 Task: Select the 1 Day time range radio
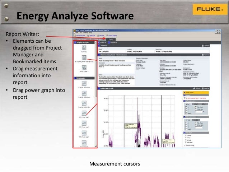186,138
